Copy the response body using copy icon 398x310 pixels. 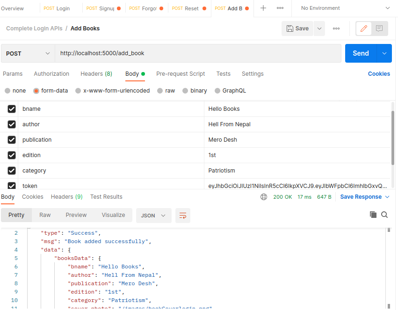point(373,215)
